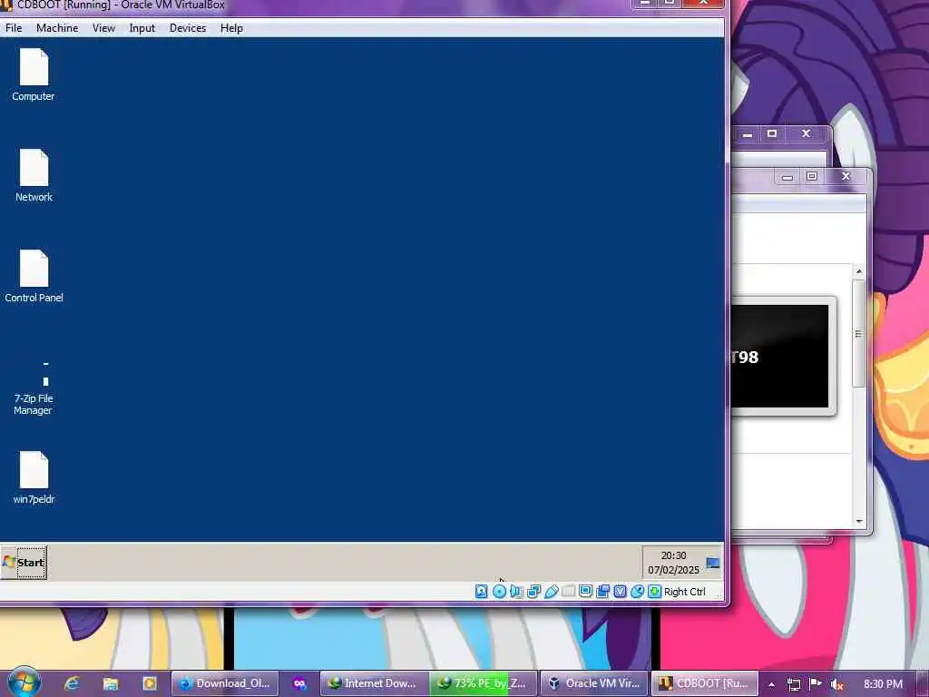The width and height of the screenshot is (929, 697).
Task: Click the network tray icon
Action: coord(794,684)
